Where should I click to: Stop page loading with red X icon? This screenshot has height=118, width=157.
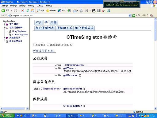tap(23, 10)
